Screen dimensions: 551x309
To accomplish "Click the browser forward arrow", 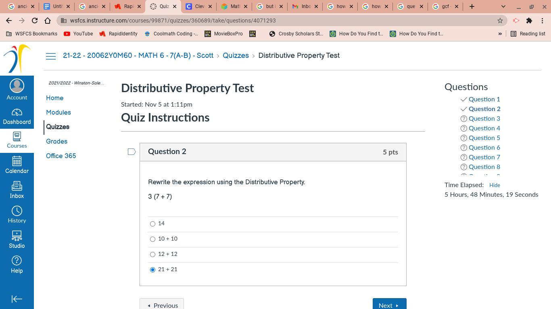I will pos(22,21).
